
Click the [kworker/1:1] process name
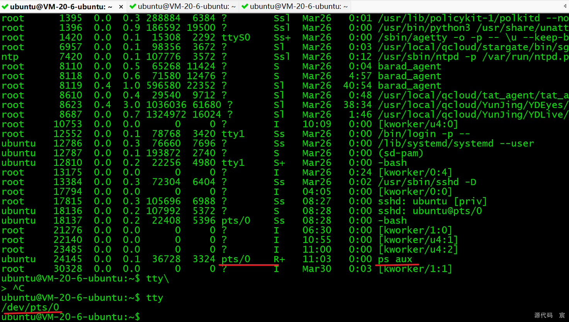pyautogui.click(x=415, y=269)
